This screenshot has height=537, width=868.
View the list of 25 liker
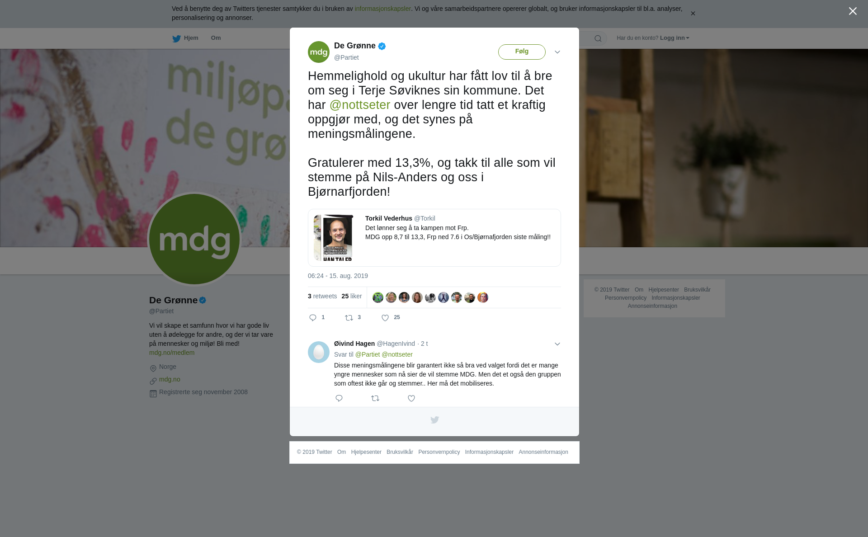pyautogui.click(x=352, y=296)
